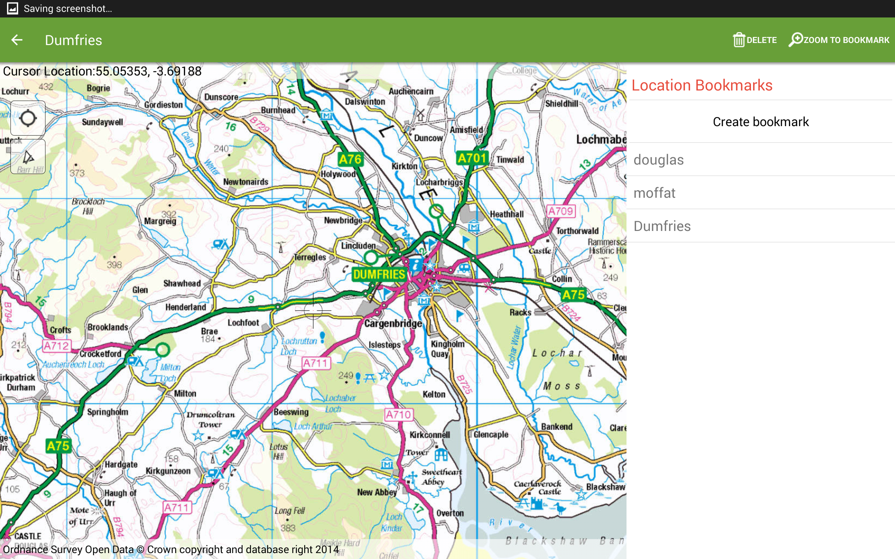Click the information symbol in Dumfries centre
The image size is (895, 559).
click(x=416, y=265)
